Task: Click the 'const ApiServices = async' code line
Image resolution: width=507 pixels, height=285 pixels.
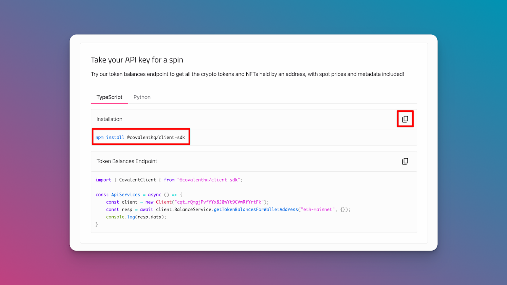Action: pos(139,195)
